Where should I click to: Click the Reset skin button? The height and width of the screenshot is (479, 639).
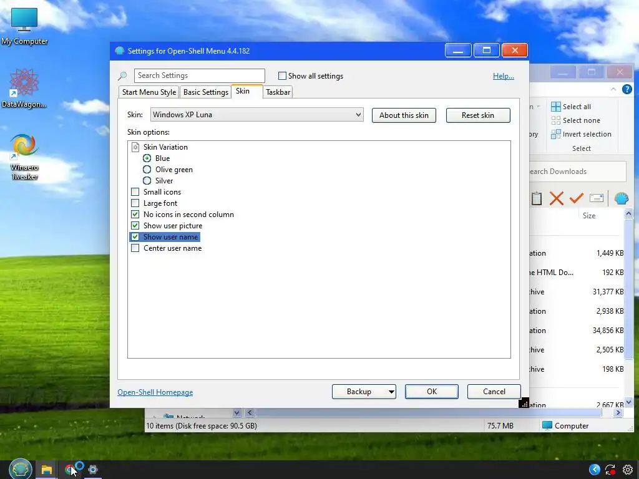(x=478, y=115)
